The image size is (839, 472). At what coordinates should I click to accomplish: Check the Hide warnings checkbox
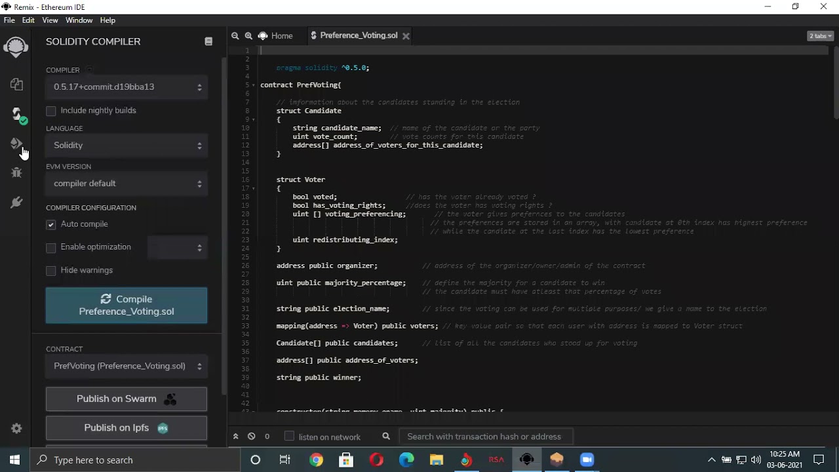point(51,271)
